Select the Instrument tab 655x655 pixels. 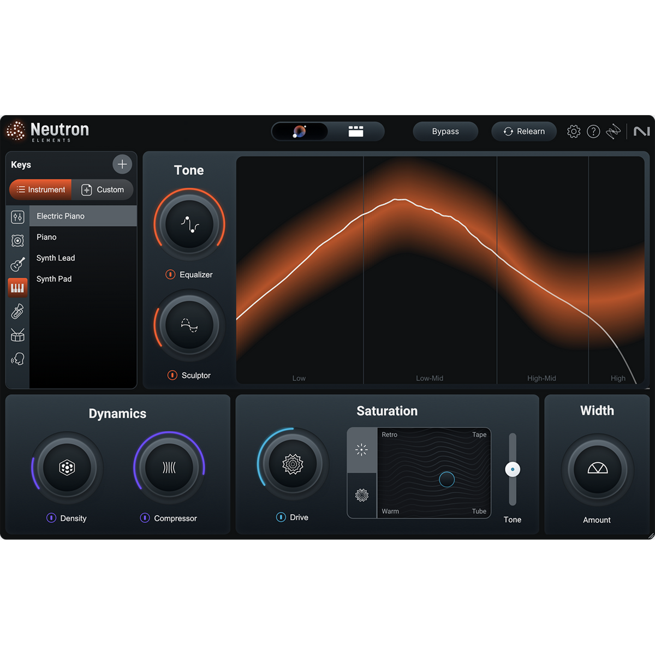click(x=40, y=189)
